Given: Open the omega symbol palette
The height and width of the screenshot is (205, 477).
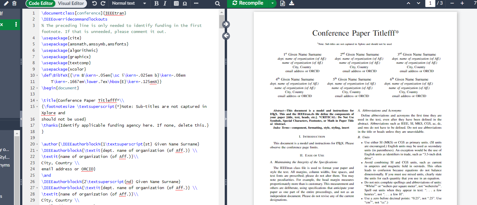Looking at the screenshot, I should 185,3.
